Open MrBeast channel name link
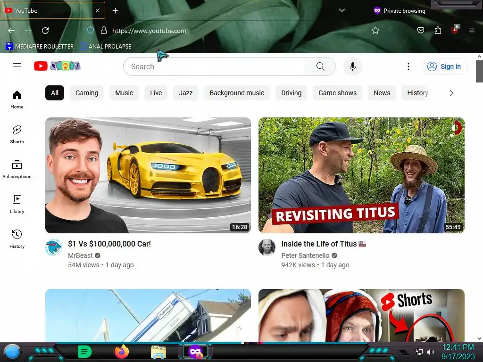483x362 pixels. [x=80, y=255]
